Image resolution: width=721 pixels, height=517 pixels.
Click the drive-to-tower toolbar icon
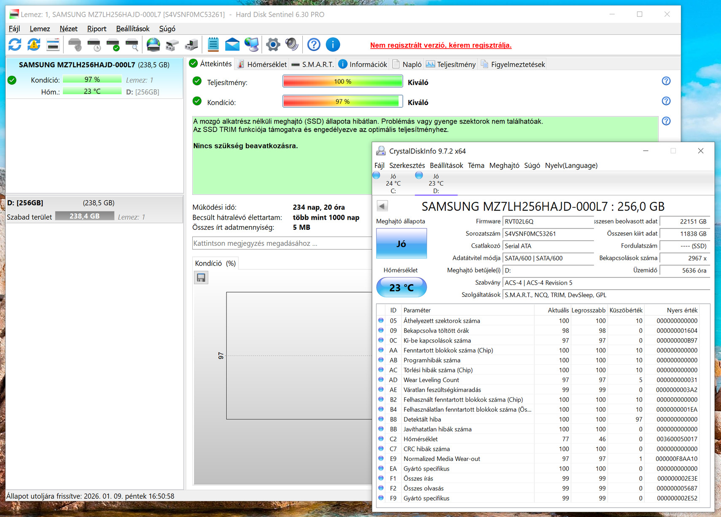[x=191, y=45]
